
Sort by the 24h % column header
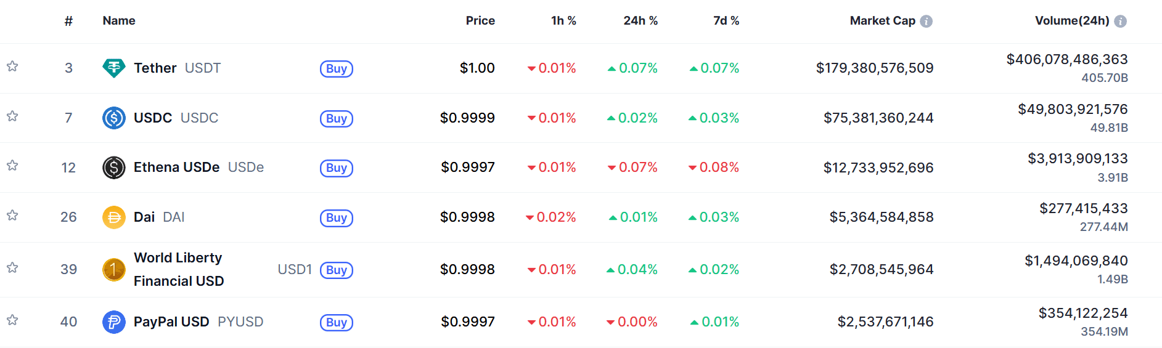(x=640, y=21)
